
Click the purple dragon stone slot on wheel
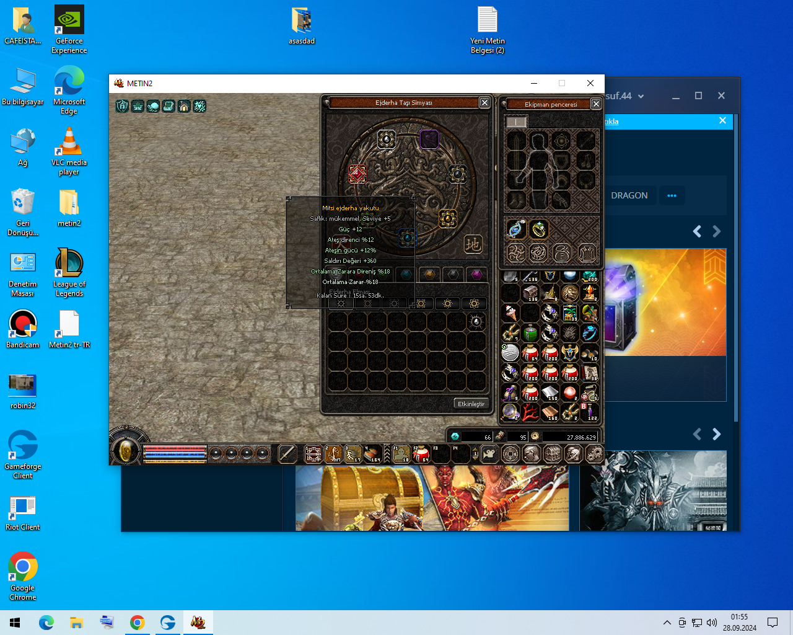coord(429,140)
